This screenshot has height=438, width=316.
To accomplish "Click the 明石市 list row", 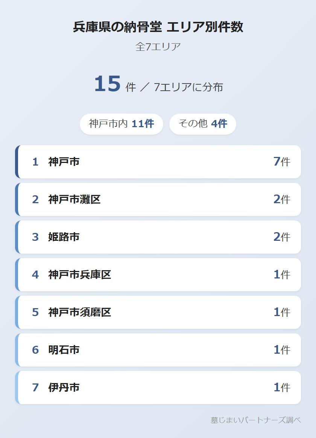I will [x=158, y=350].
